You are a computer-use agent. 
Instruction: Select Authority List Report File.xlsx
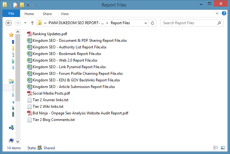(x=70, y=47)
